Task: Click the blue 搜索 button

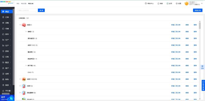Action: coord(41,11)
